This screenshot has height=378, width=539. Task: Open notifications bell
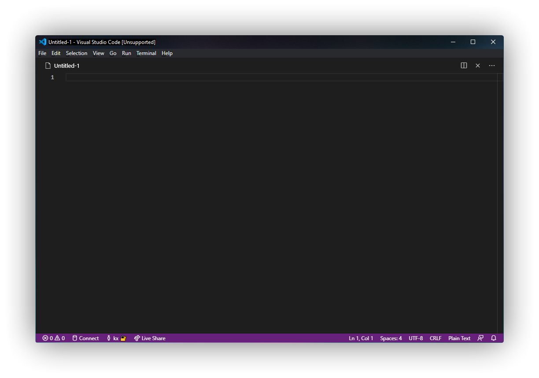[494, 338]
